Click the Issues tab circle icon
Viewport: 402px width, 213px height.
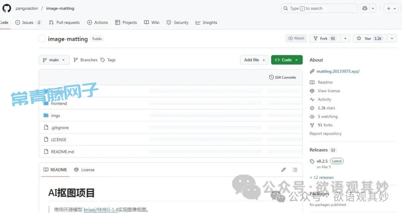pyautogui.click(x=18, y=22)
